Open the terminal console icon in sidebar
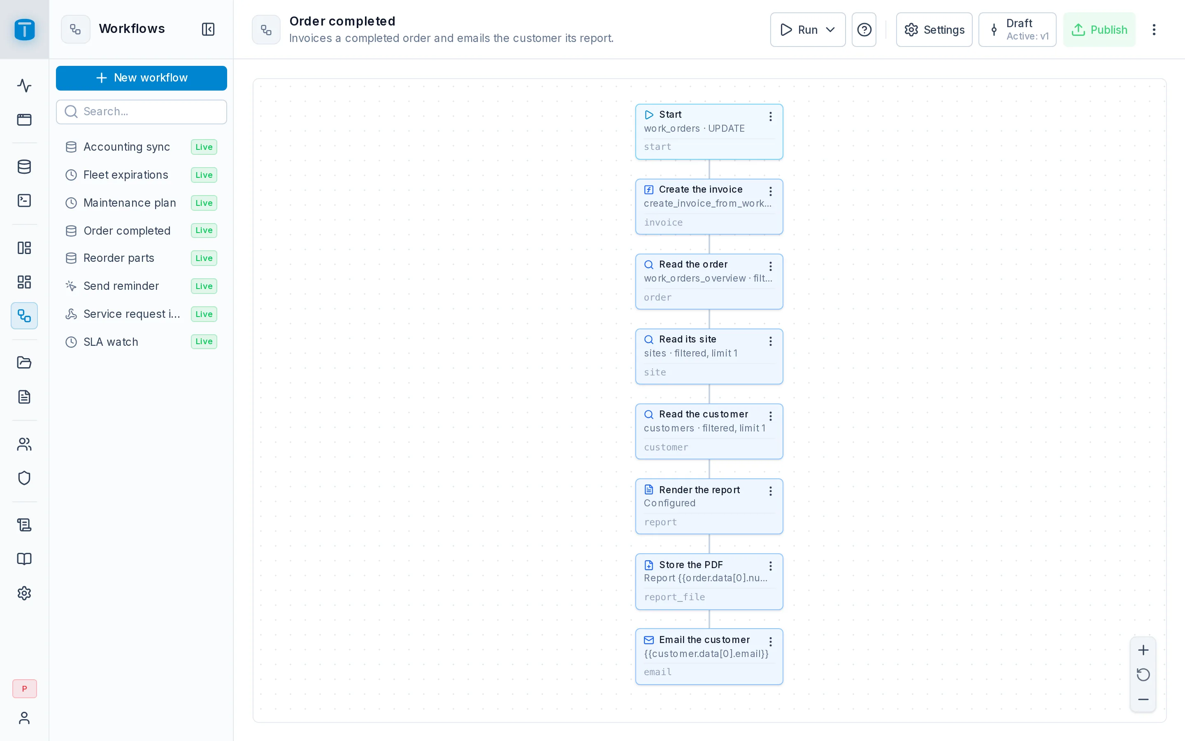The height and width of the screenshot is (741, 1185). (24, 200)
